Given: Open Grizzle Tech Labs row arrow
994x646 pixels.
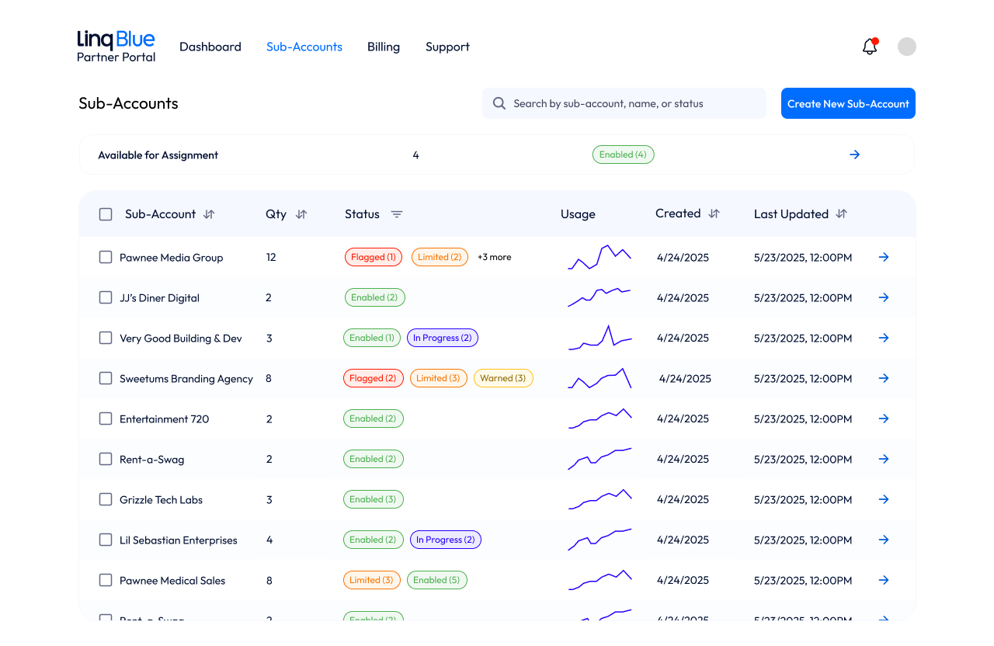Looking at the screenshot, I should [884, 499].
